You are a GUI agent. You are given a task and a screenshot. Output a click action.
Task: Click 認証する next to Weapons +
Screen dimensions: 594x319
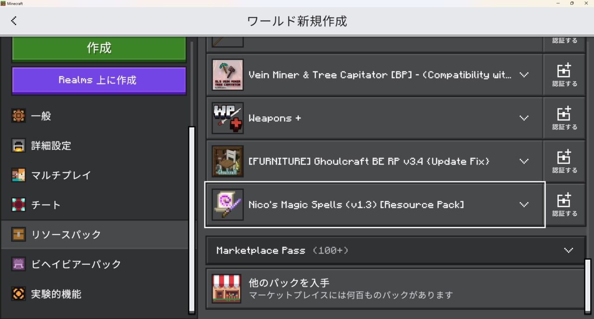coord(564,118)
